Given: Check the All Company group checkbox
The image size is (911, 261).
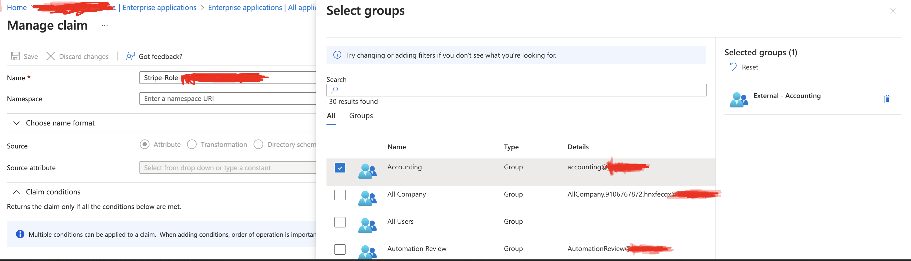Looking at the screenshot, I should pos(340,195).
